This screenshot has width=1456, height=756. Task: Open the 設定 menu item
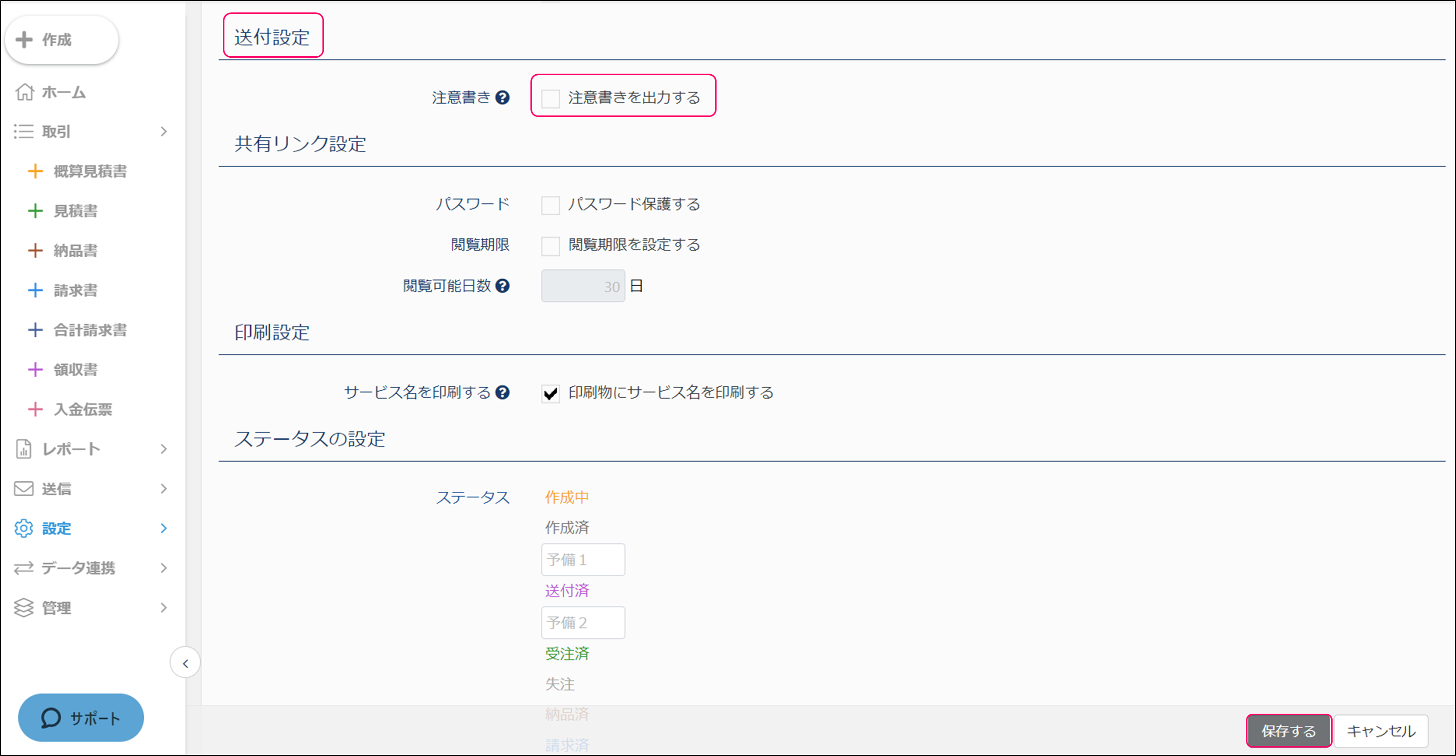click(x=57, y=528)
